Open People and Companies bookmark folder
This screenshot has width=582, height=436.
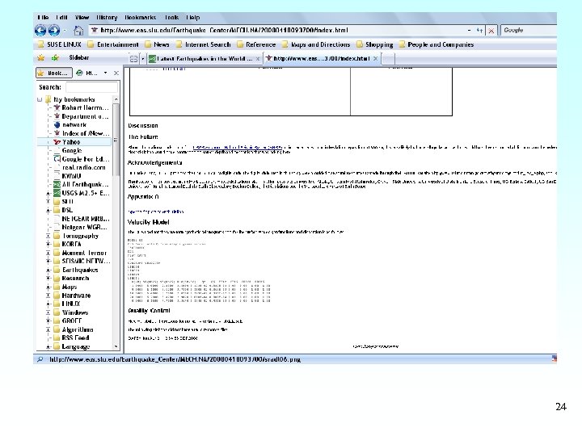436,44
